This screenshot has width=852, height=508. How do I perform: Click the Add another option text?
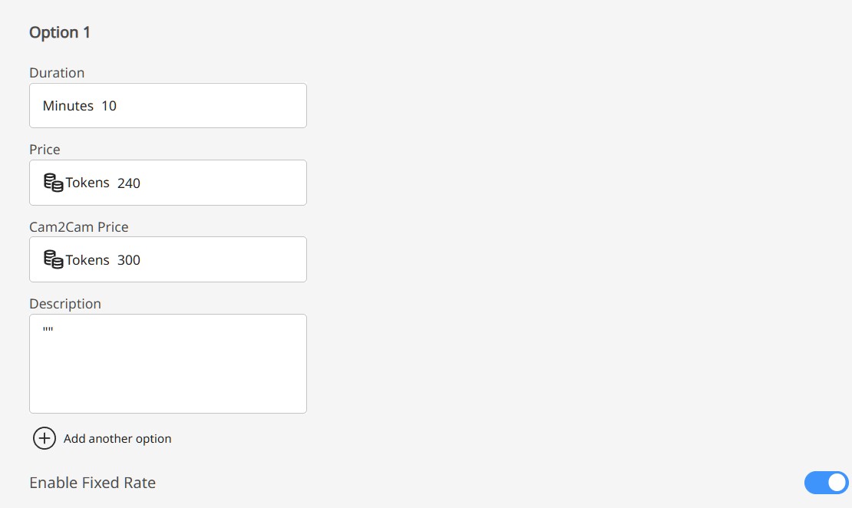pos(117,439)
